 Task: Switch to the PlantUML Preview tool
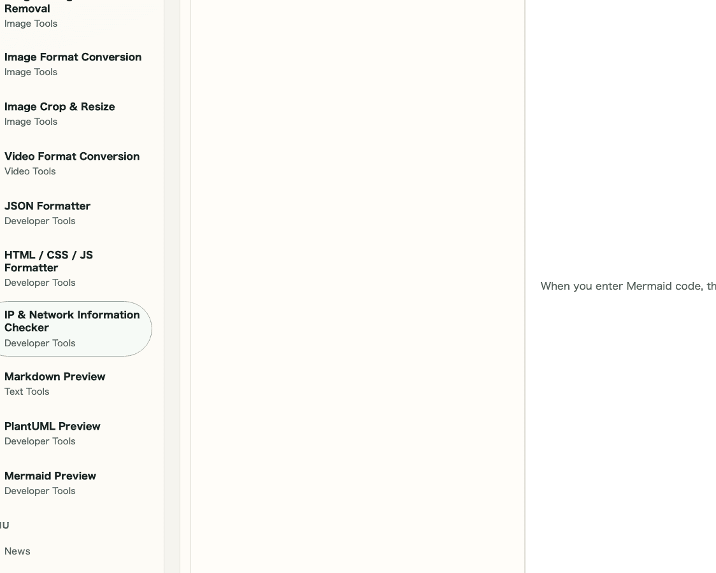52,426
